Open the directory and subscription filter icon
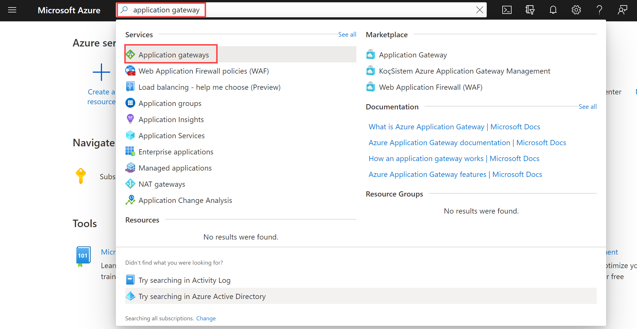Viewport: 637px width, 329px height. (530, 10)
